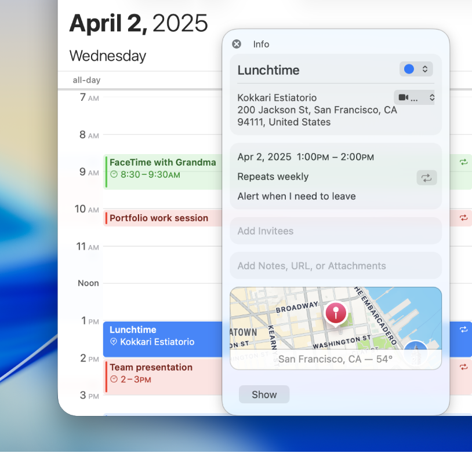Click the location pin icon on Lunchtime event
Viewport: 472px width, 453px height.
pyautogui.click(x=114, y=341)
